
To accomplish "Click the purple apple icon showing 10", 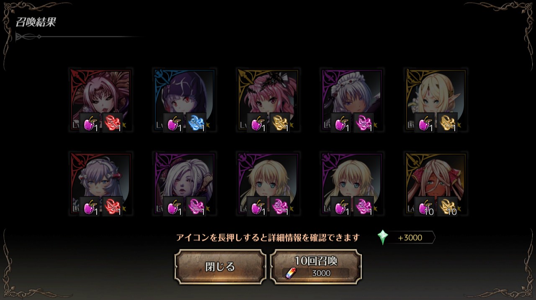I will (x=425, y=206).
